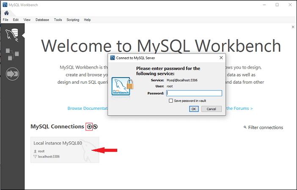The image size is (297, 190).
Task: Open the Forums link
Action: [x=239, y=109]
